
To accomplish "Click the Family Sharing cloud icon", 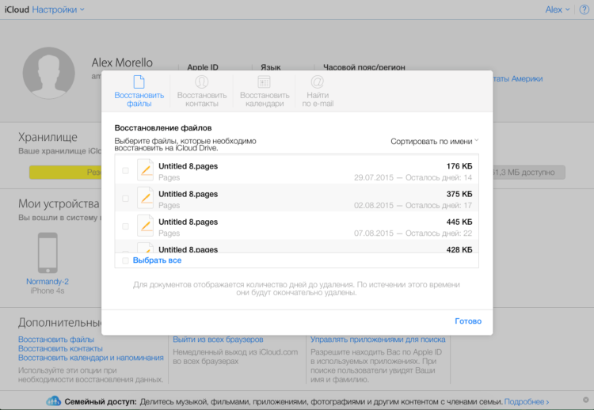I will pos(53,401).
